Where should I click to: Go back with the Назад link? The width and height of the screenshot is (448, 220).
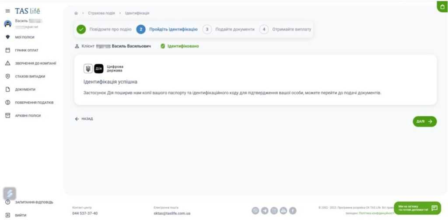(84, 119)
